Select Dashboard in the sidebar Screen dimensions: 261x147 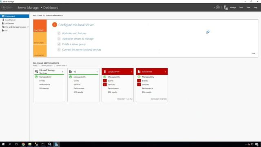[x=15, y=16]
